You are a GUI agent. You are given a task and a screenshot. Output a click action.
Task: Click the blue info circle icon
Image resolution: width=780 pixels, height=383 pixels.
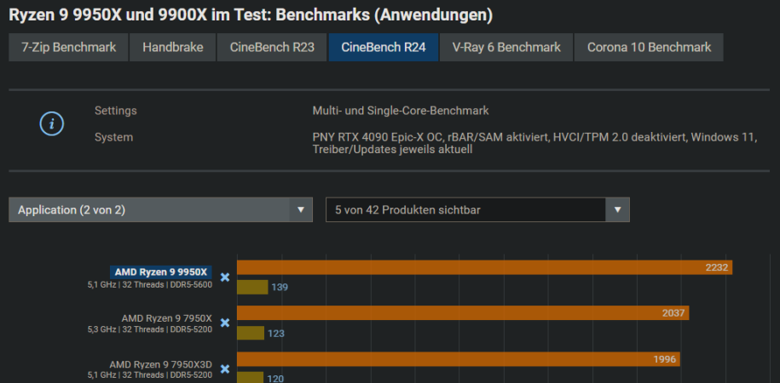[52, 123]
